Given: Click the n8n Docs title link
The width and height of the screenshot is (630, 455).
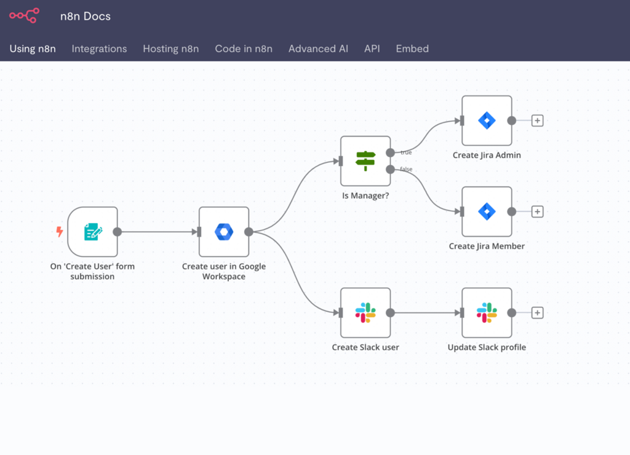Looking at the screenshot, I should 86,17.
